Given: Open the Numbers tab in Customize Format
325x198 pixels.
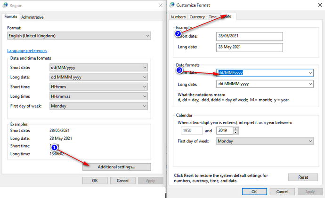Looking at the screenshot, I should pos(178,17).
